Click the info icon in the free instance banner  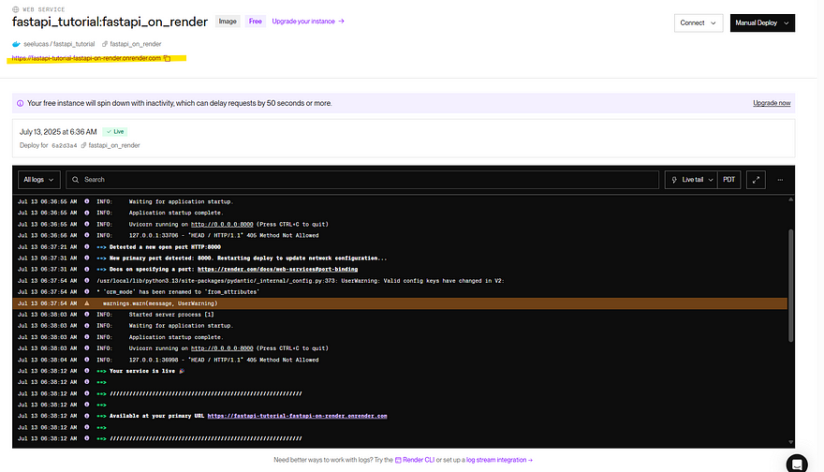20,104
